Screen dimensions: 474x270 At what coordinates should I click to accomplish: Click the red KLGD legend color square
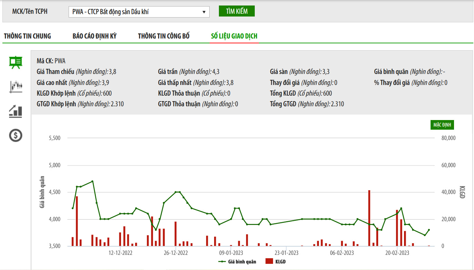point(269,262)
